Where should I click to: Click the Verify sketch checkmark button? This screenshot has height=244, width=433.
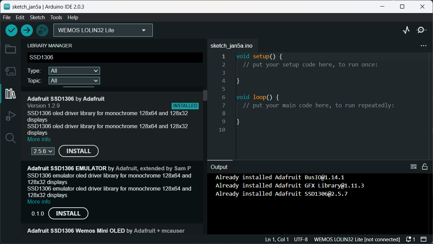(x=11, y=30)
